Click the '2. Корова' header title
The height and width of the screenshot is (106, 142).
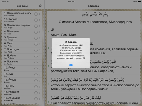point(93,6)
